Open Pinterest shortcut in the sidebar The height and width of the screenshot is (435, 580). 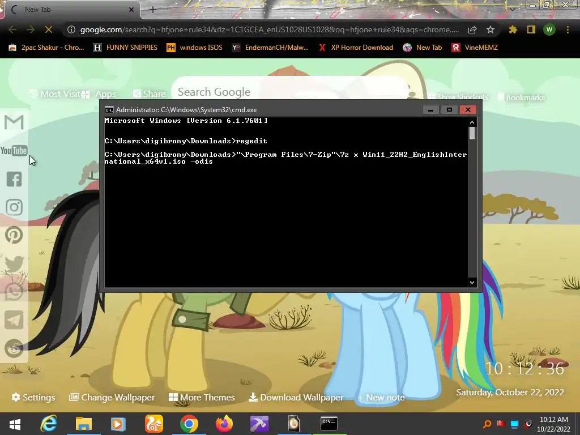tap(14, 235)
